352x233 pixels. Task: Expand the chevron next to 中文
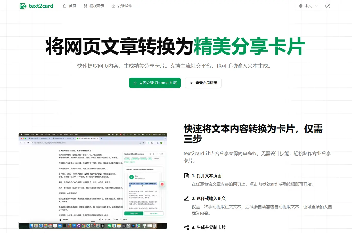click(316, 6)
